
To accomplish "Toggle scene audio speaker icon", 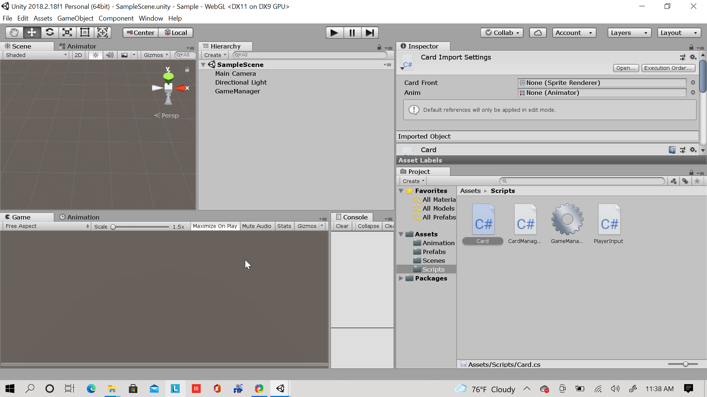I will point(110,55).
